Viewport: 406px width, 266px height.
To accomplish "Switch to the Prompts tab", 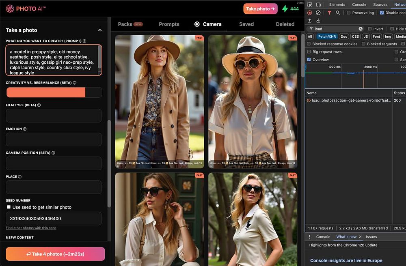I will [x=169, y=24].
